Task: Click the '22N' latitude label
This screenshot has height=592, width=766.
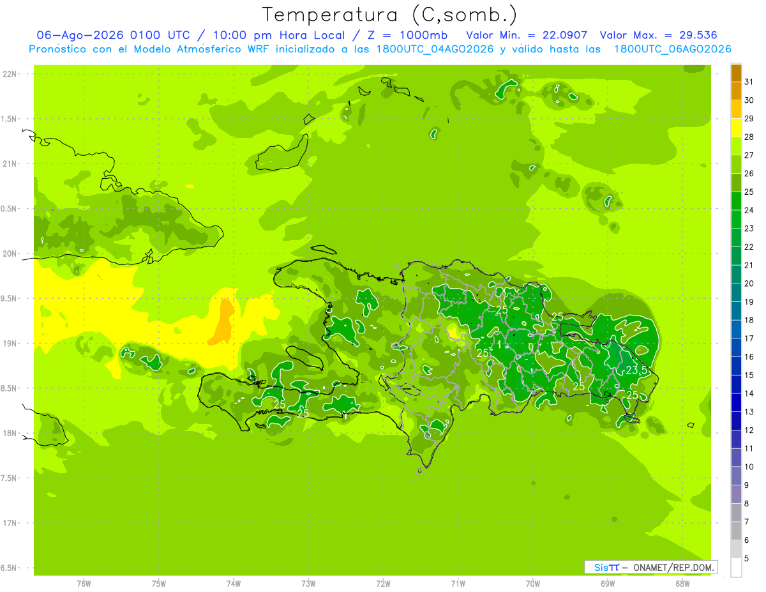Action: pos(10,73)
